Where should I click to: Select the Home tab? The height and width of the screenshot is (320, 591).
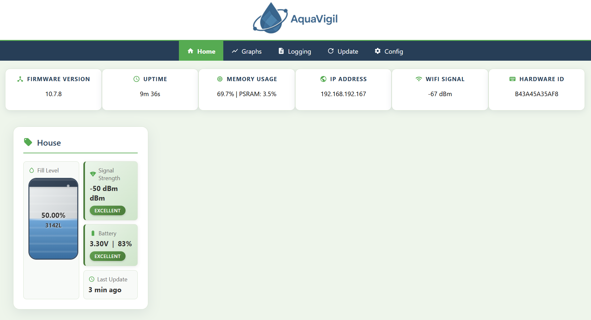tap(201, 51)
